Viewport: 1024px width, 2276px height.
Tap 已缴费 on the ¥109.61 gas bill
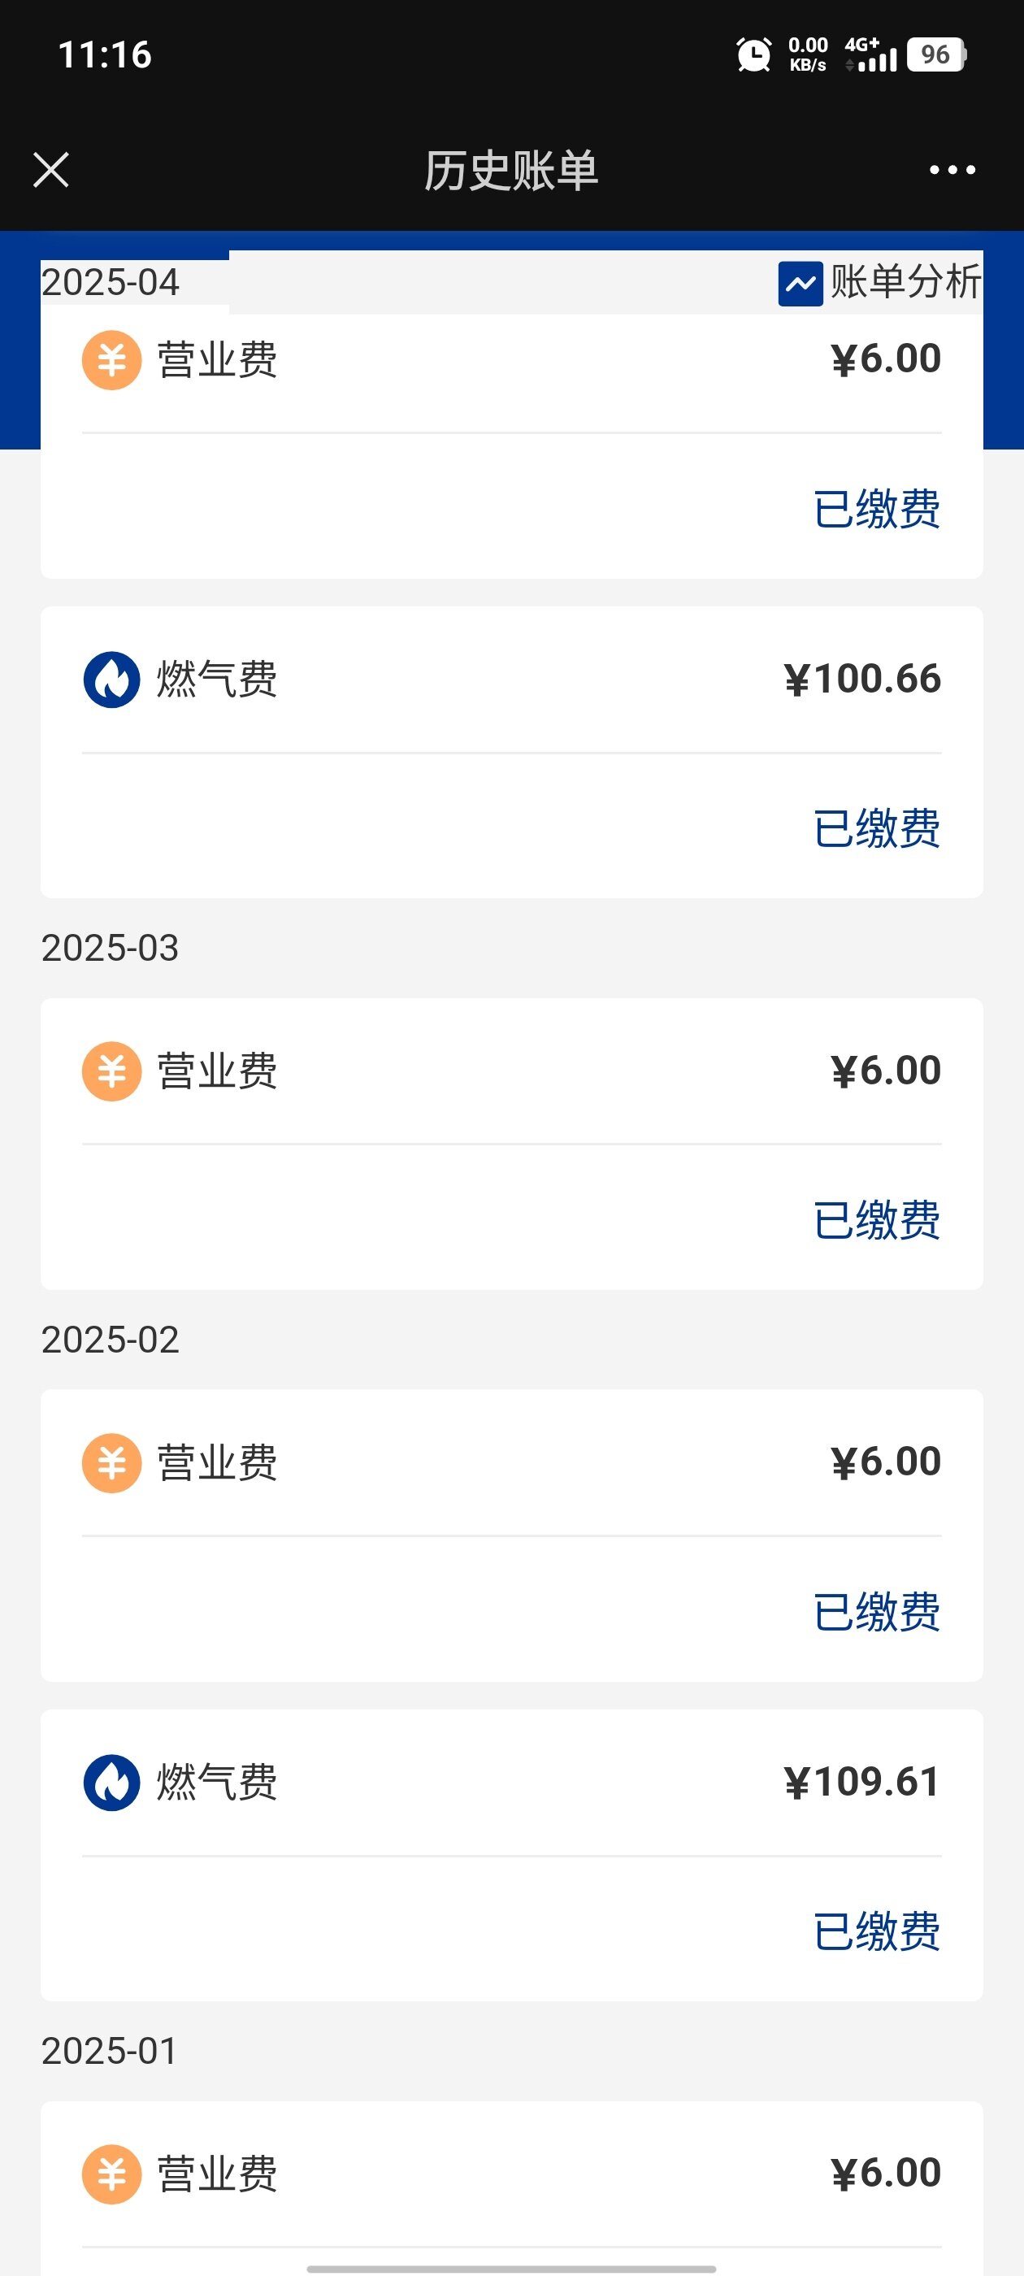(876, 1931)
